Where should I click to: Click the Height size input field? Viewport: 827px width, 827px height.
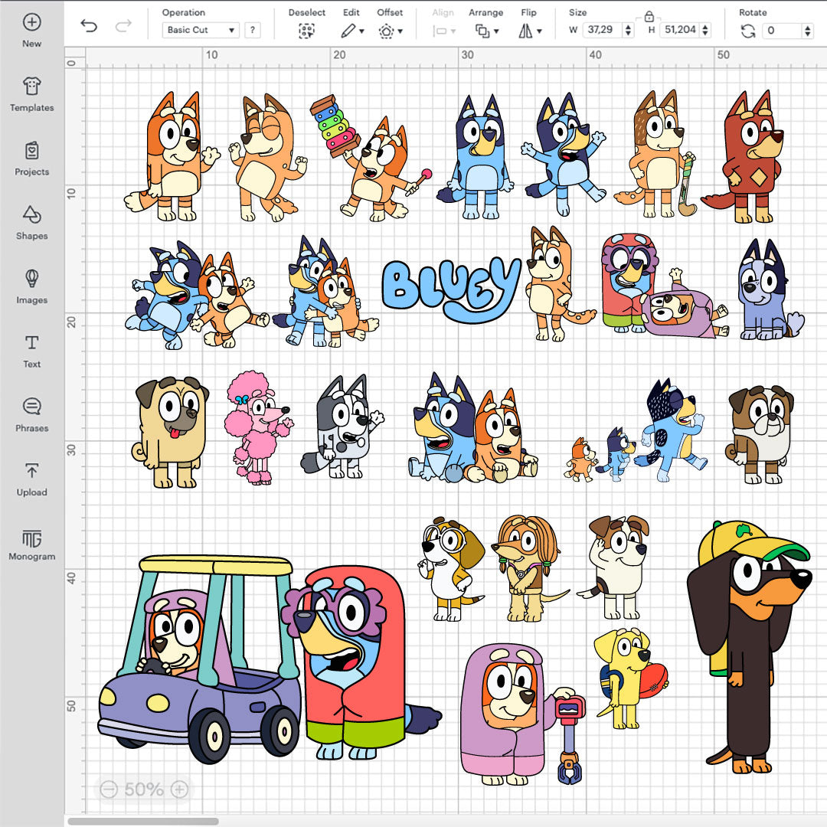(679, 30)
